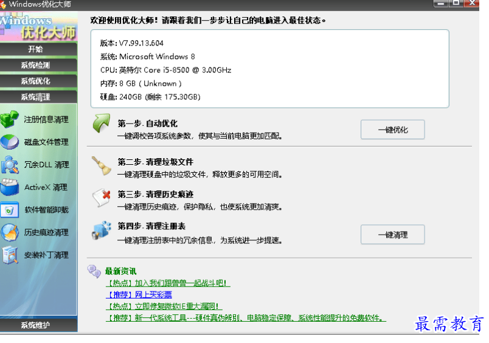Click the 历史痕迹清理 broom globe icon
This screenshot has height=343, width=489.
coord(10,232)
